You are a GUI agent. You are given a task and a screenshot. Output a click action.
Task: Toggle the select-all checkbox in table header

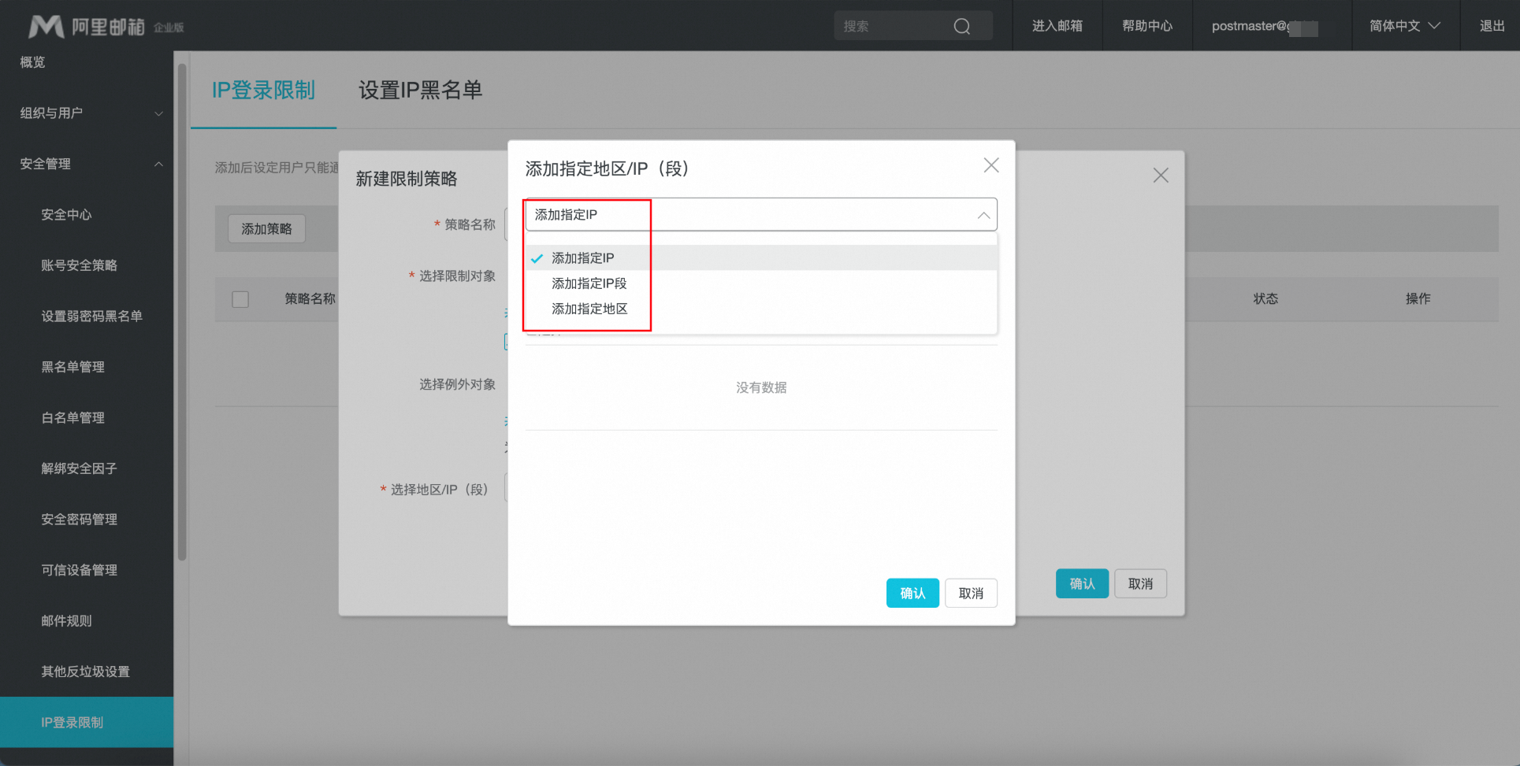tap(240, 299)
